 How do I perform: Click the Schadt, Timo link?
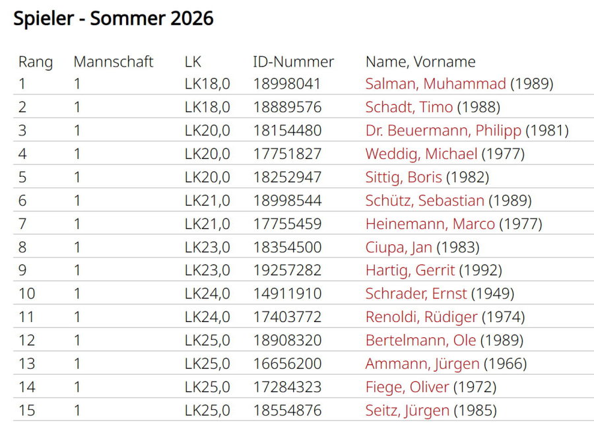[409, 107]
